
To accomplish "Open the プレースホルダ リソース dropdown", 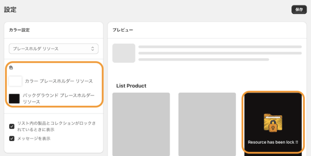I will [x=54, y=49].
